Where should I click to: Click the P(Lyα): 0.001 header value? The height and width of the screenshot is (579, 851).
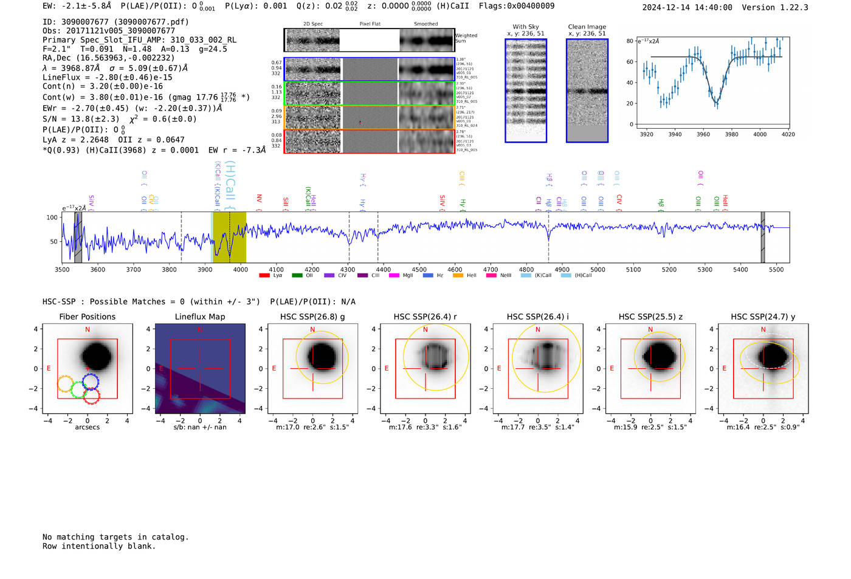tap(256, 6)
